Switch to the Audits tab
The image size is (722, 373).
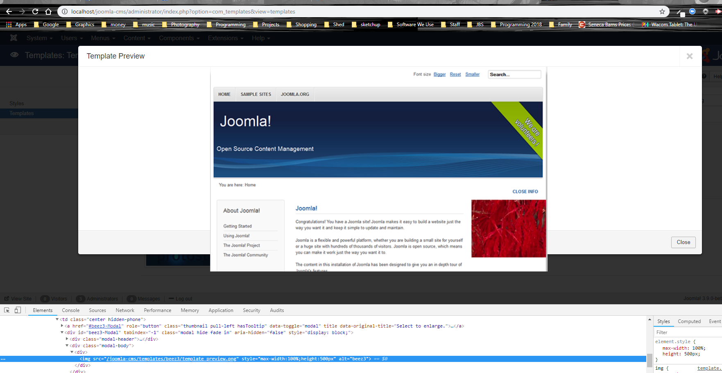277,310
